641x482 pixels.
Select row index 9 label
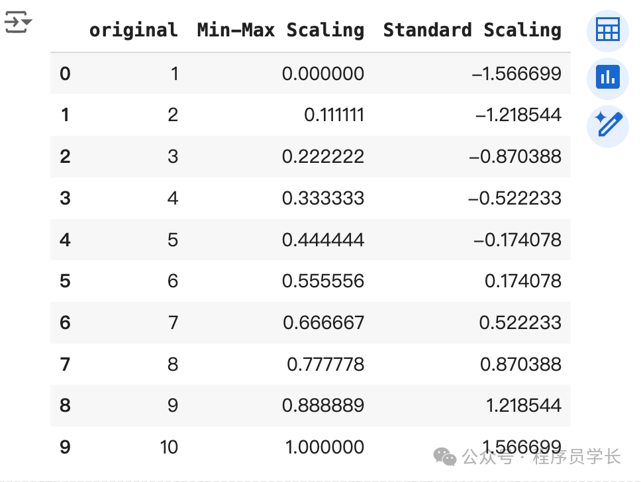(65, 448)
